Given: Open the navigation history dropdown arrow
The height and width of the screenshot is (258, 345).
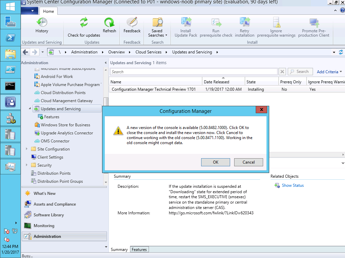Looking at the screenshot, I should pyautogui.click(x=43, y=52).
